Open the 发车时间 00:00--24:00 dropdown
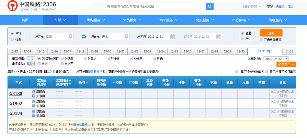 [x=276, y=59]
